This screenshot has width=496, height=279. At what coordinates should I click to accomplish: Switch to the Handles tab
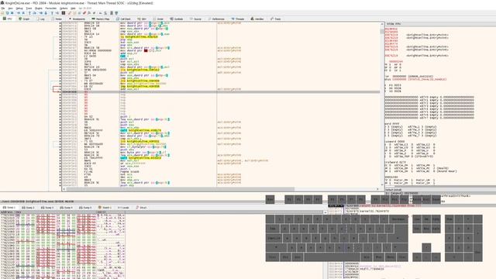[x=257, y=19]
